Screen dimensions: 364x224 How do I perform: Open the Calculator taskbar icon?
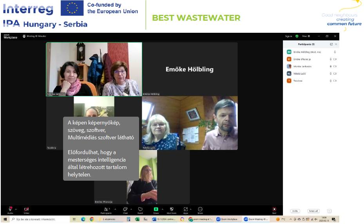(x=129, y=219)
